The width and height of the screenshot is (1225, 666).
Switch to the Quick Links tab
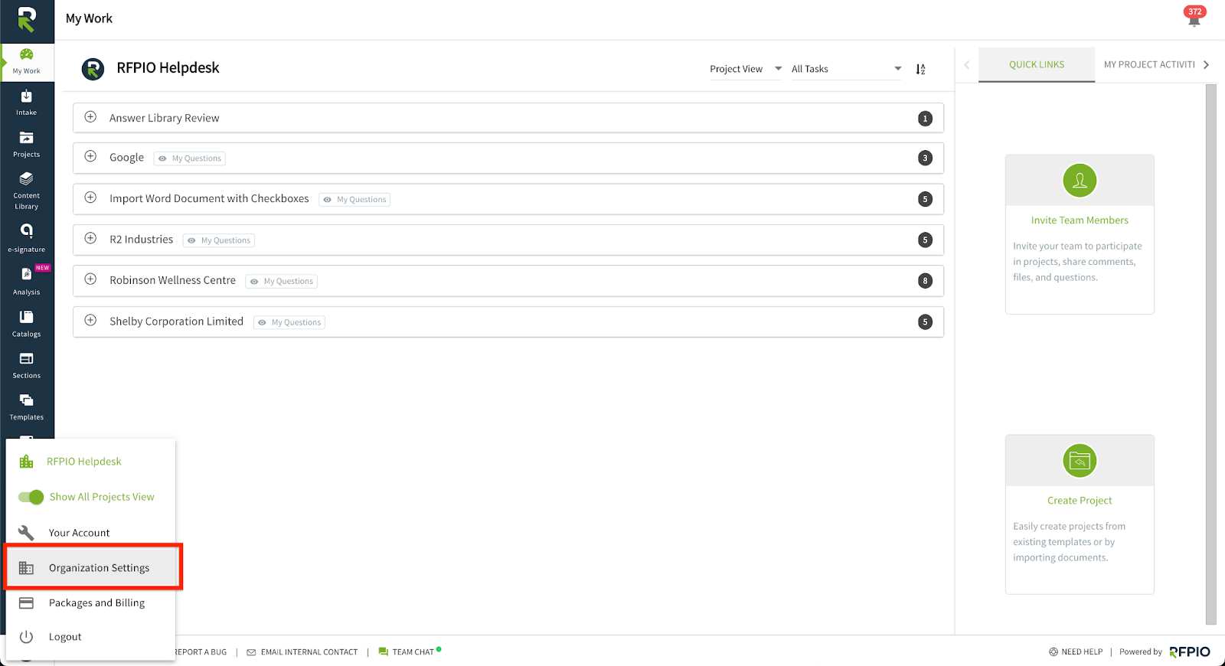click(1037, 64)
